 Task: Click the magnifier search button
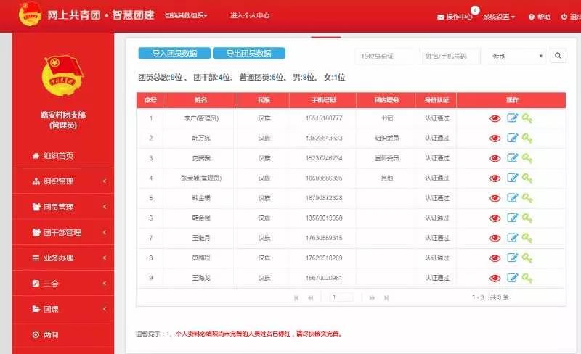coord(558,56)
